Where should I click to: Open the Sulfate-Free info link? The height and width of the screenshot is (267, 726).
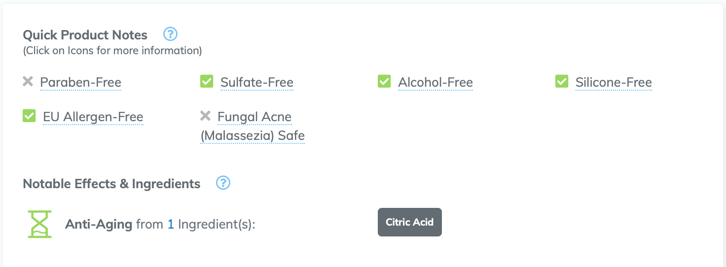coord(256,82)
